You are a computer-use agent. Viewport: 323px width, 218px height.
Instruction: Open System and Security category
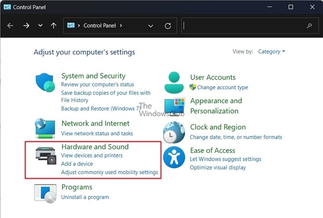point(93,76)
